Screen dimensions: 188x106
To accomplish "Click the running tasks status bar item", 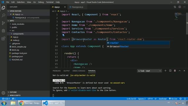I will [x=14, y=99].
